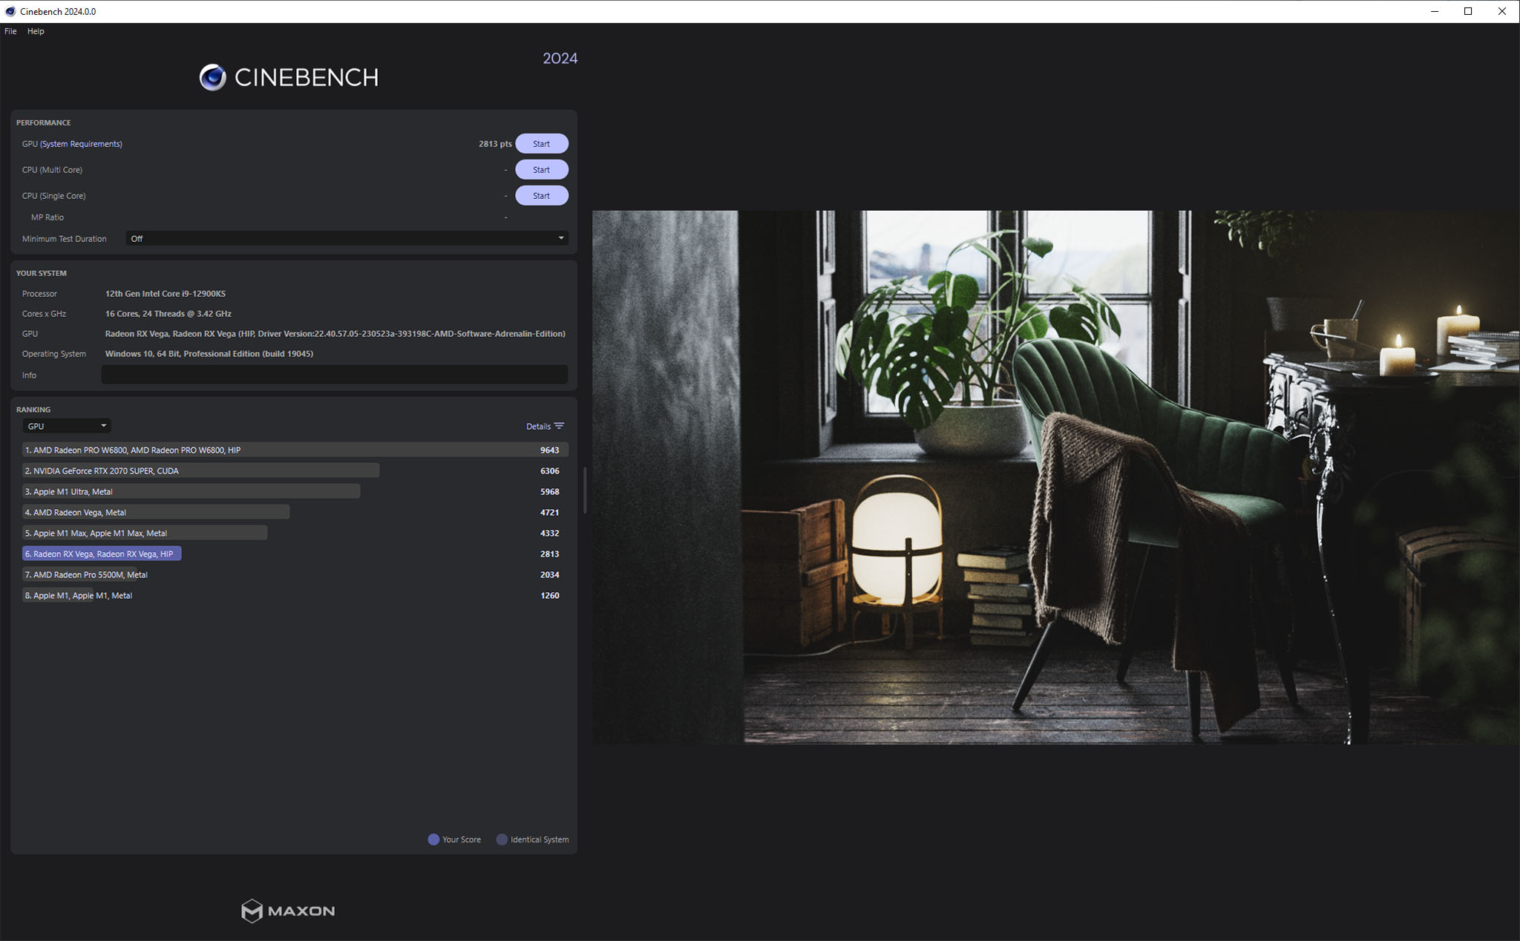Click the Identical System legend dot
The height and width of the screenshot is (941, 1520).
tap(502, 839)
